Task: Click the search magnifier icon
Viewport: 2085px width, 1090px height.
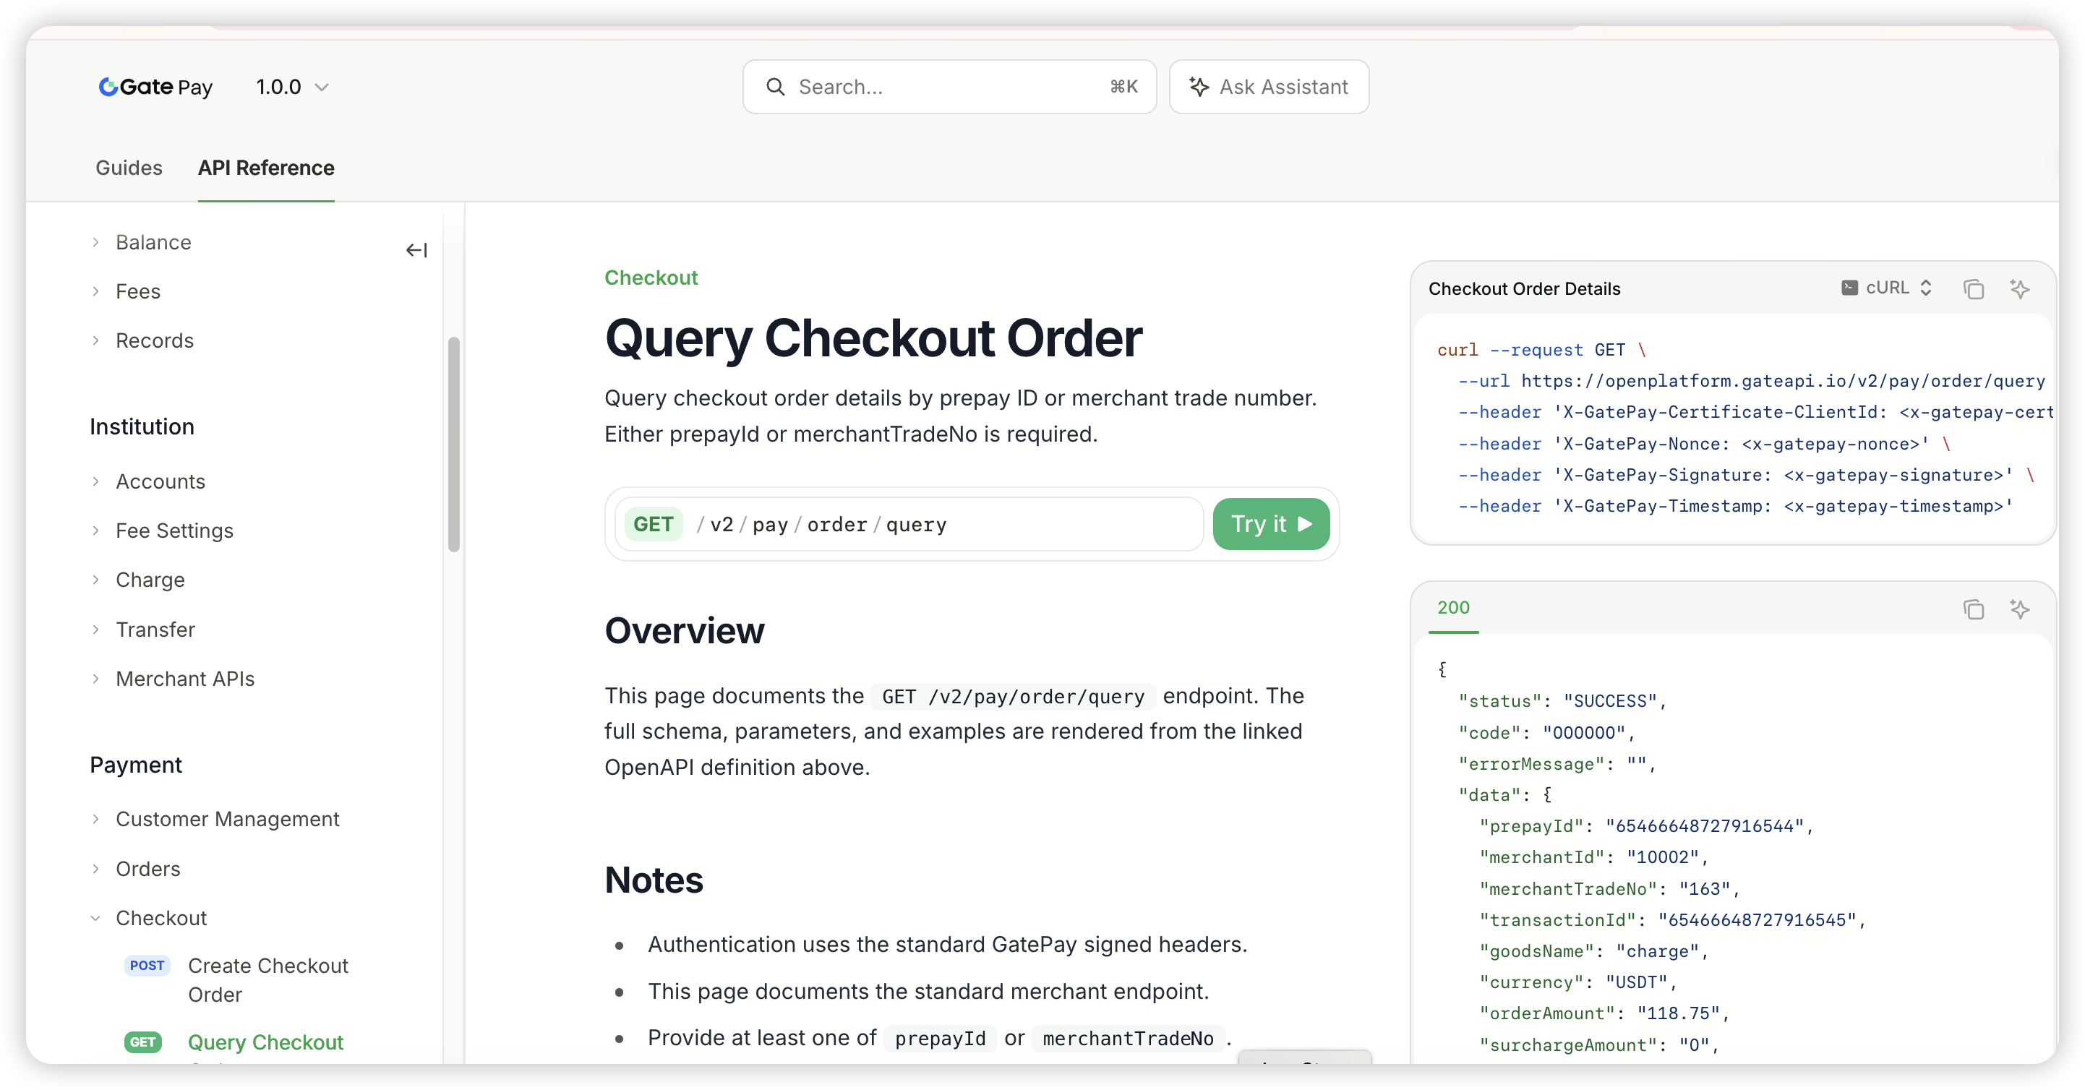Action: pyautogui.click(x=774, y=87)
